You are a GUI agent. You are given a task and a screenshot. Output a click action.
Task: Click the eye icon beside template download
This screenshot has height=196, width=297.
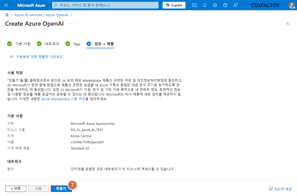pos(12,57)
